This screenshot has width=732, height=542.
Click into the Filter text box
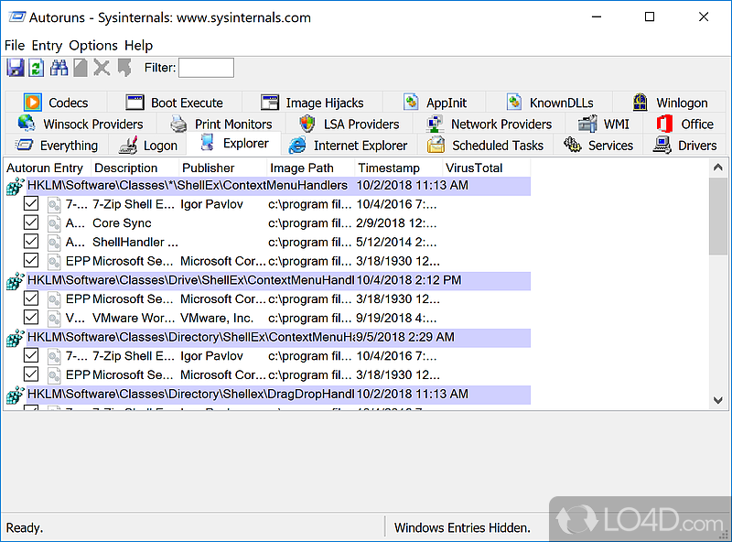(206, 68)
